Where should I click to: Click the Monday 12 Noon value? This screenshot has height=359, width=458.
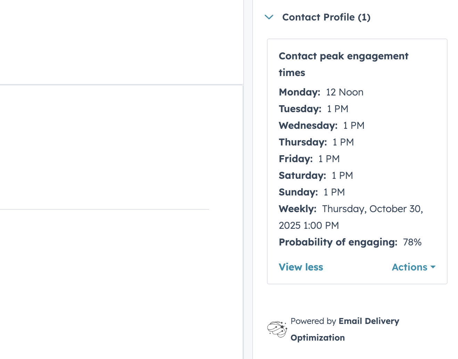tap(344, 92)
